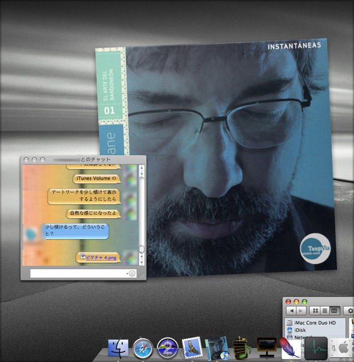Switch Finder to list view
The height and width of the screenshot is (362, 354).
coord(325,311)
